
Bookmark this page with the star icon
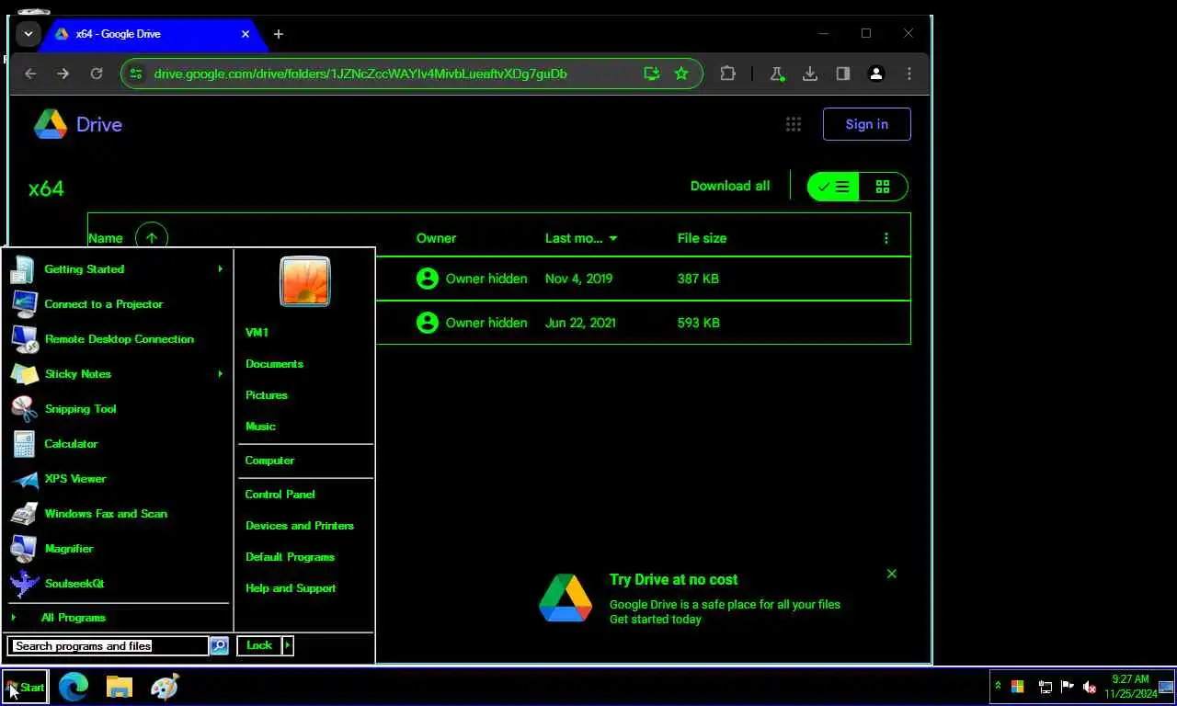point(681,74)
